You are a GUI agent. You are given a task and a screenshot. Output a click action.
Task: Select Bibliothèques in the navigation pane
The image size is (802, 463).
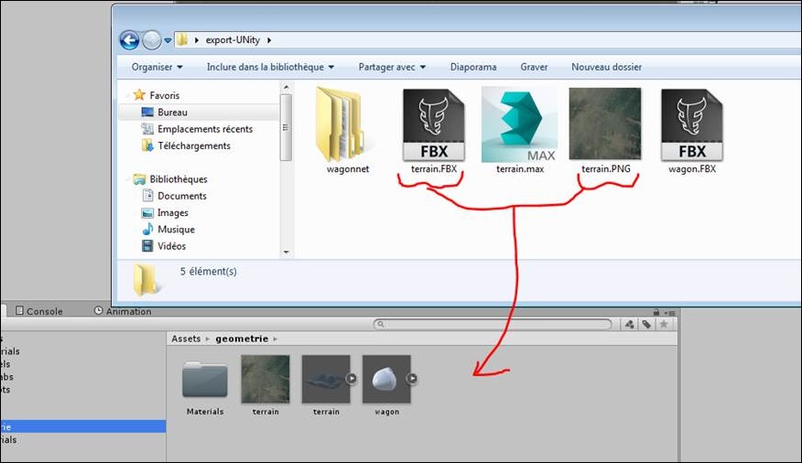tap(170, 179)
